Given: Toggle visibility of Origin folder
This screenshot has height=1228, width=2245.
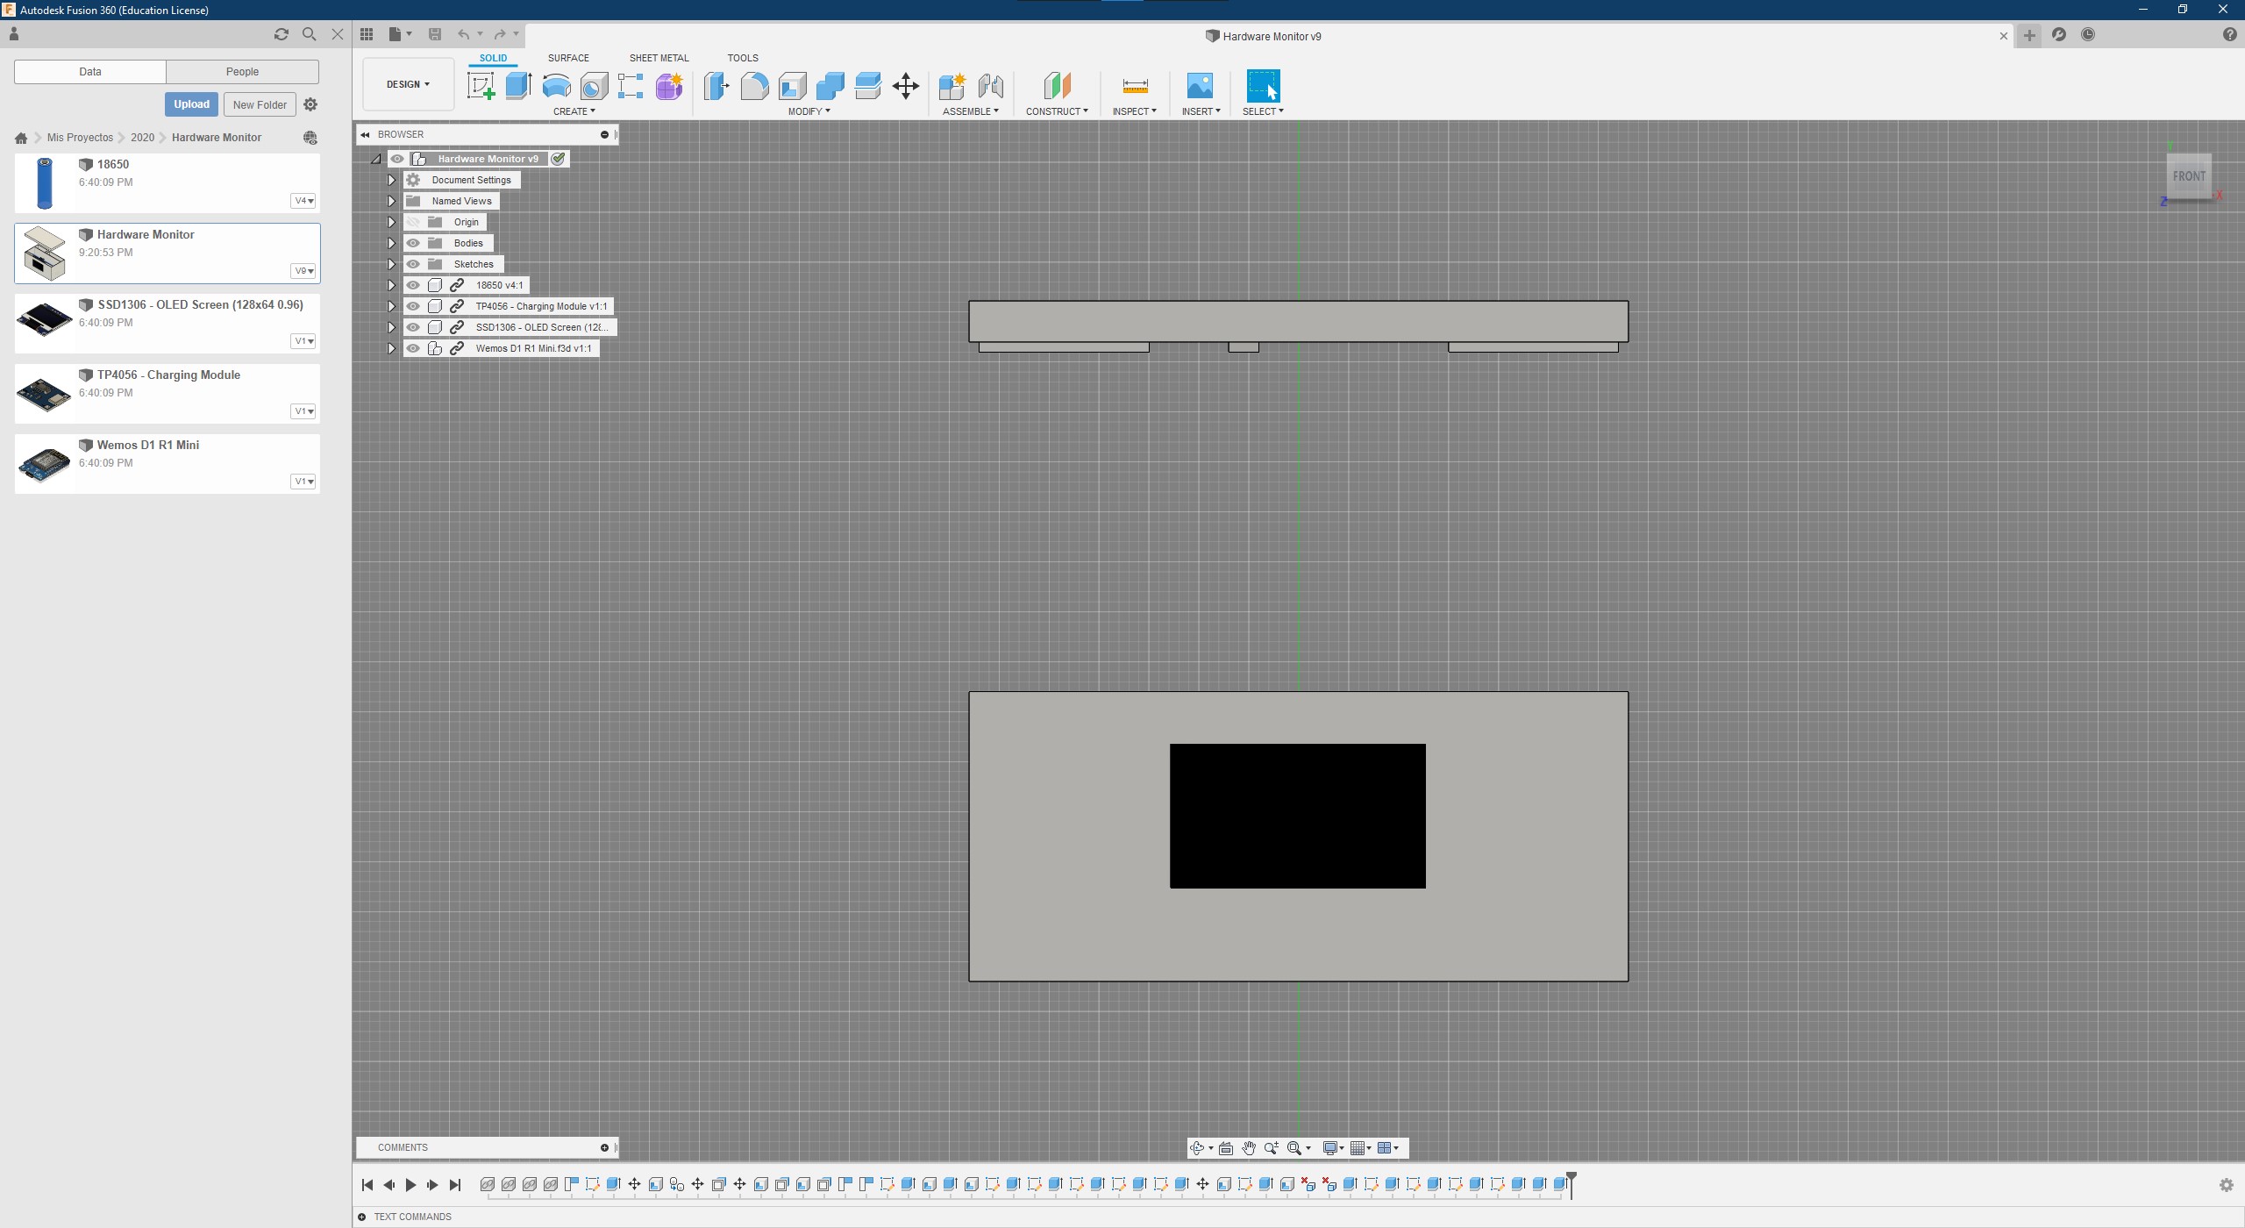Looking at the screenshot, I should (x=413, y=222).
